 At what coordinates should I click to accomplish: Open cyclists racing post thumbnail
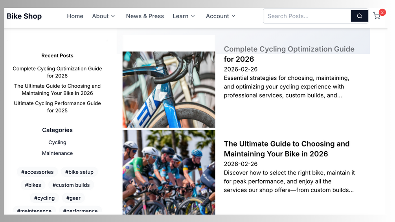[x=169, y=172]
